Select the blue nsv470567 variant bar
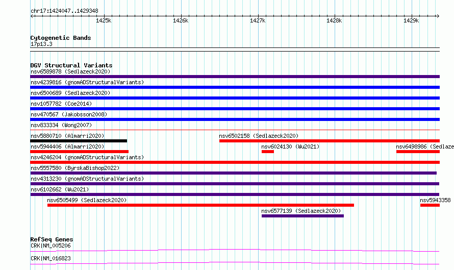 tap(235, 119)
